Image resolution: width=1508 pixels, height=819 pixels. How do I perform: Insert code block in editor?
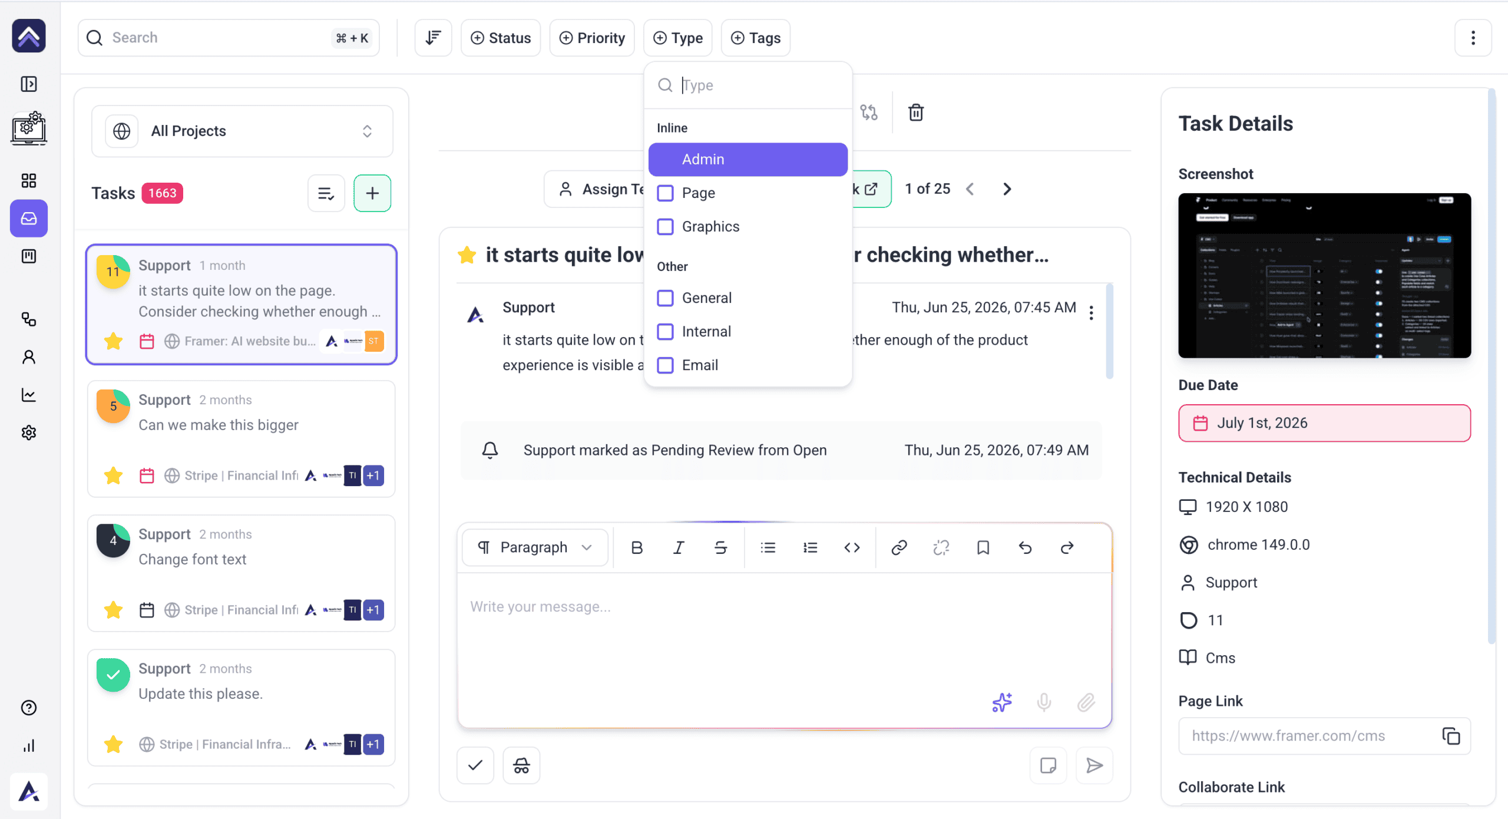click(x=852, y=548)
